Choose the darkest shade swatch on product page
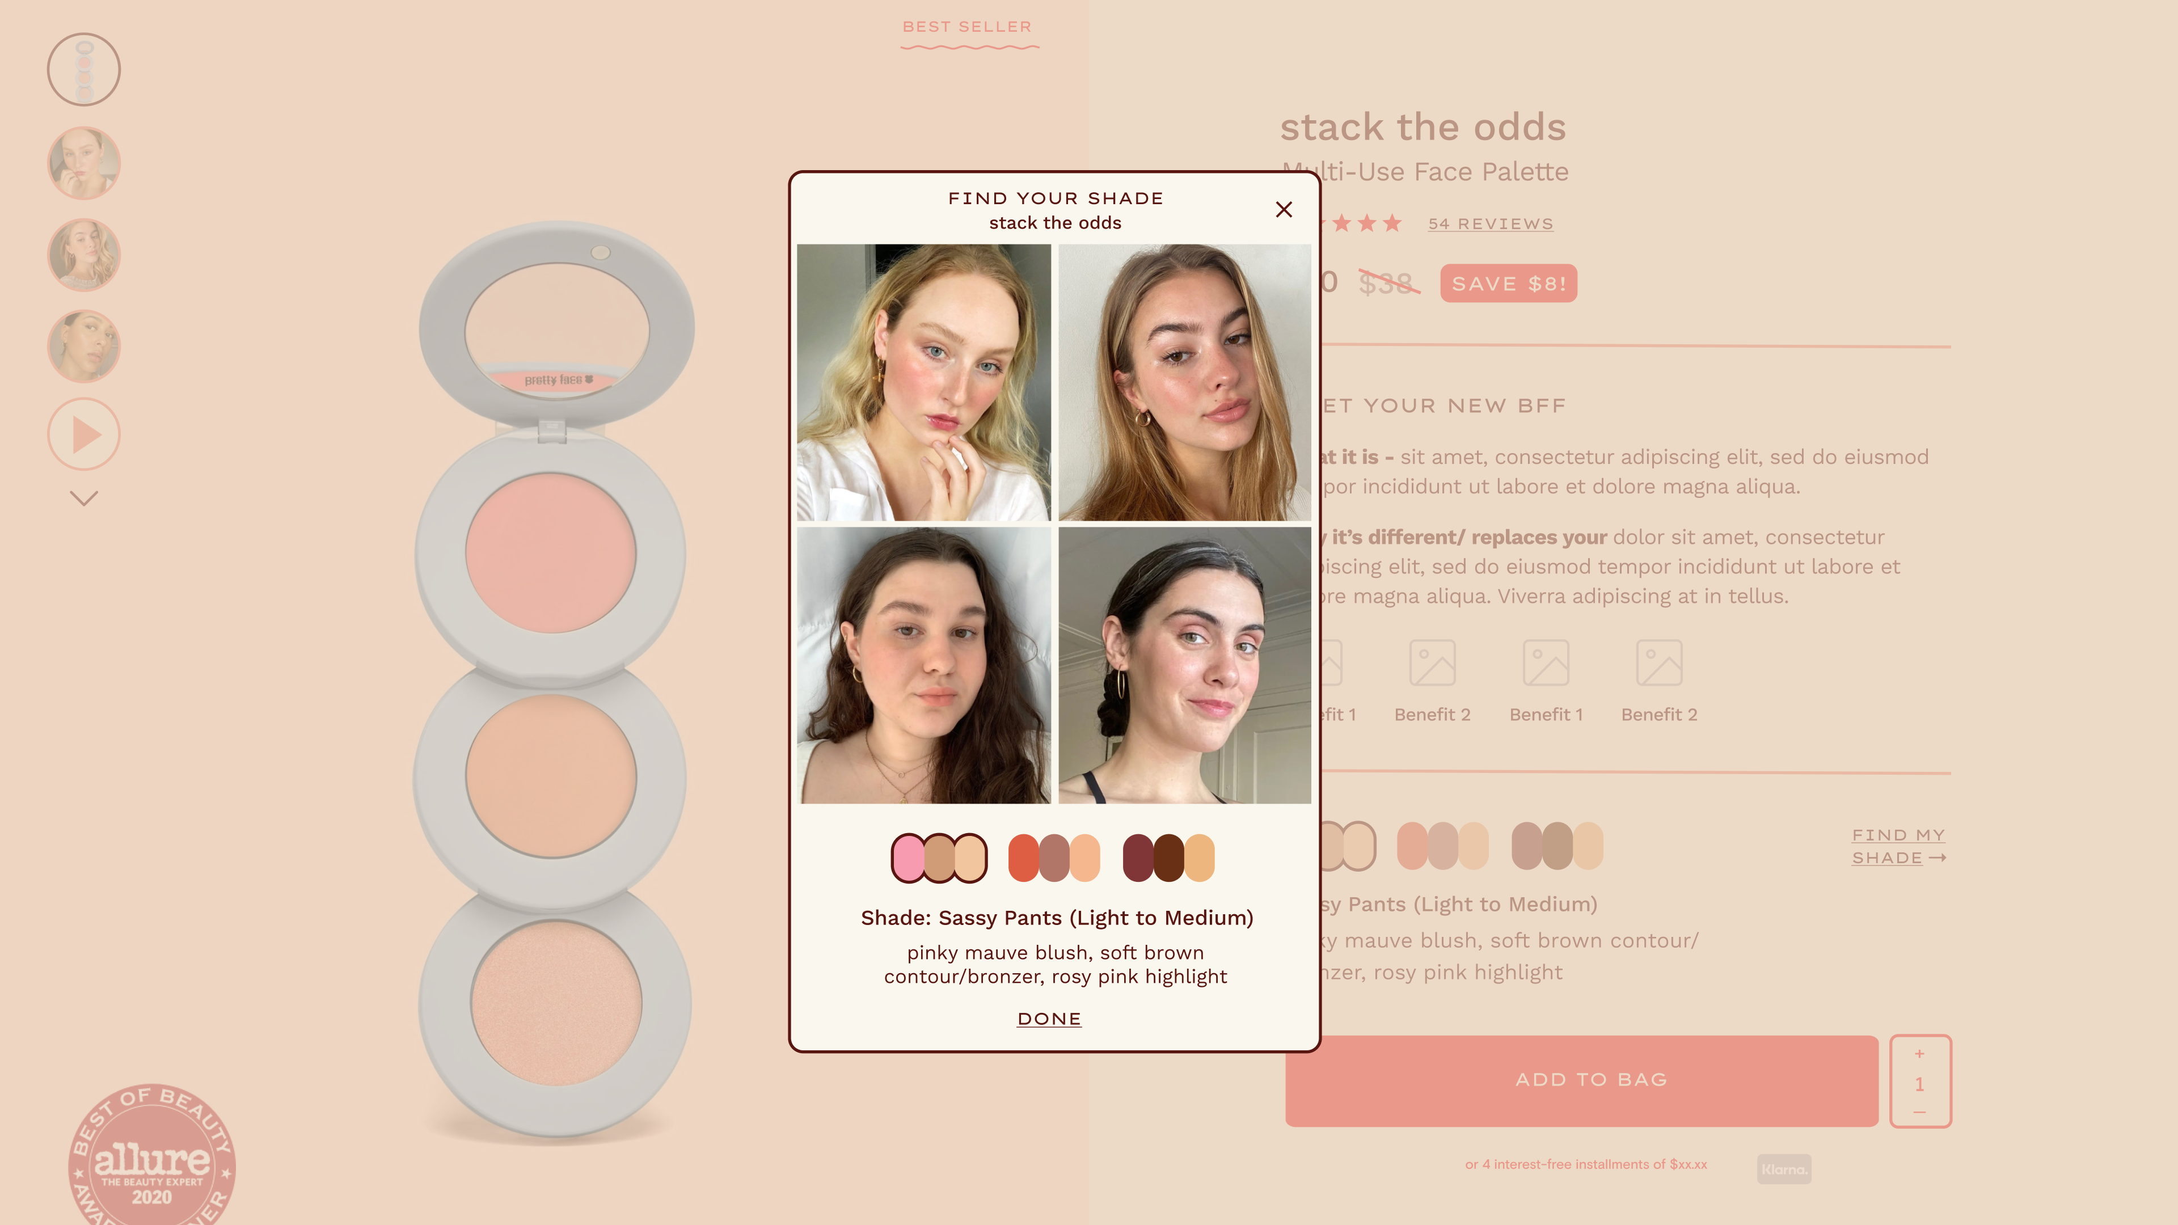 coord(1557,846)
